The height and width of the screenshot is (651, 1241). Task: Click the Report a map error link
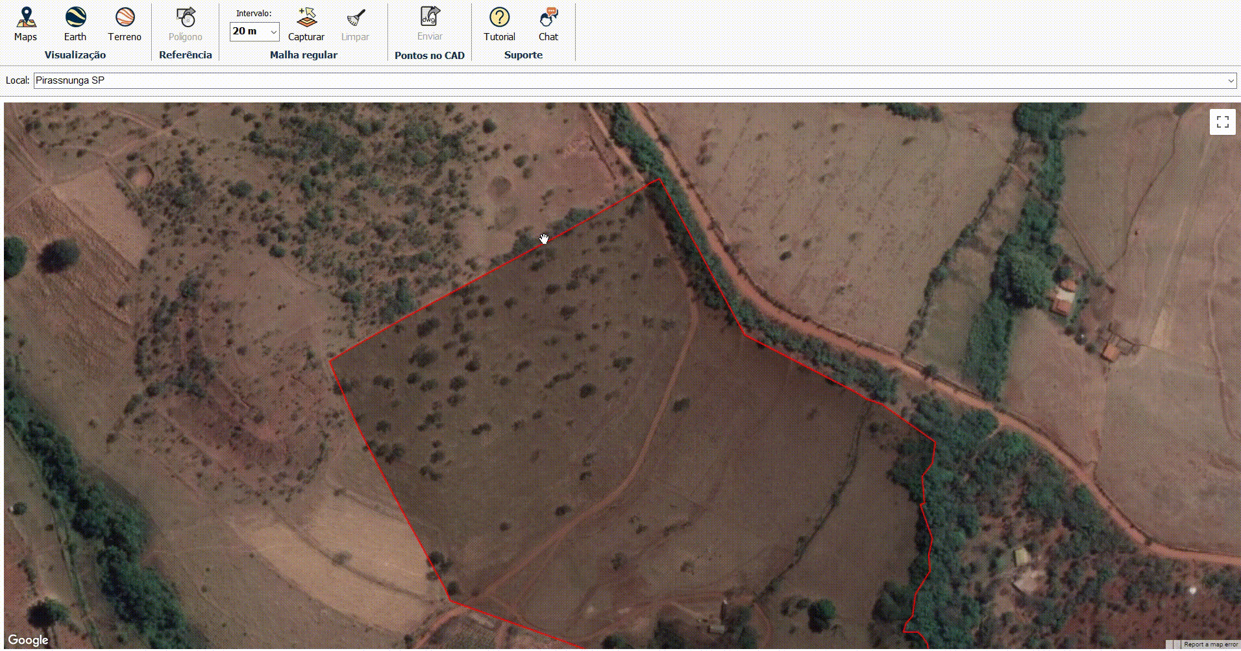click(1210, 645)
